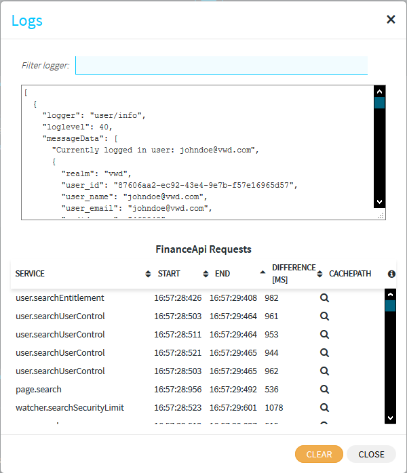The image size is (407, 473).
Task: Click magnifier for watcher.searchSecurityLimit row
Action: coord(324,407)
